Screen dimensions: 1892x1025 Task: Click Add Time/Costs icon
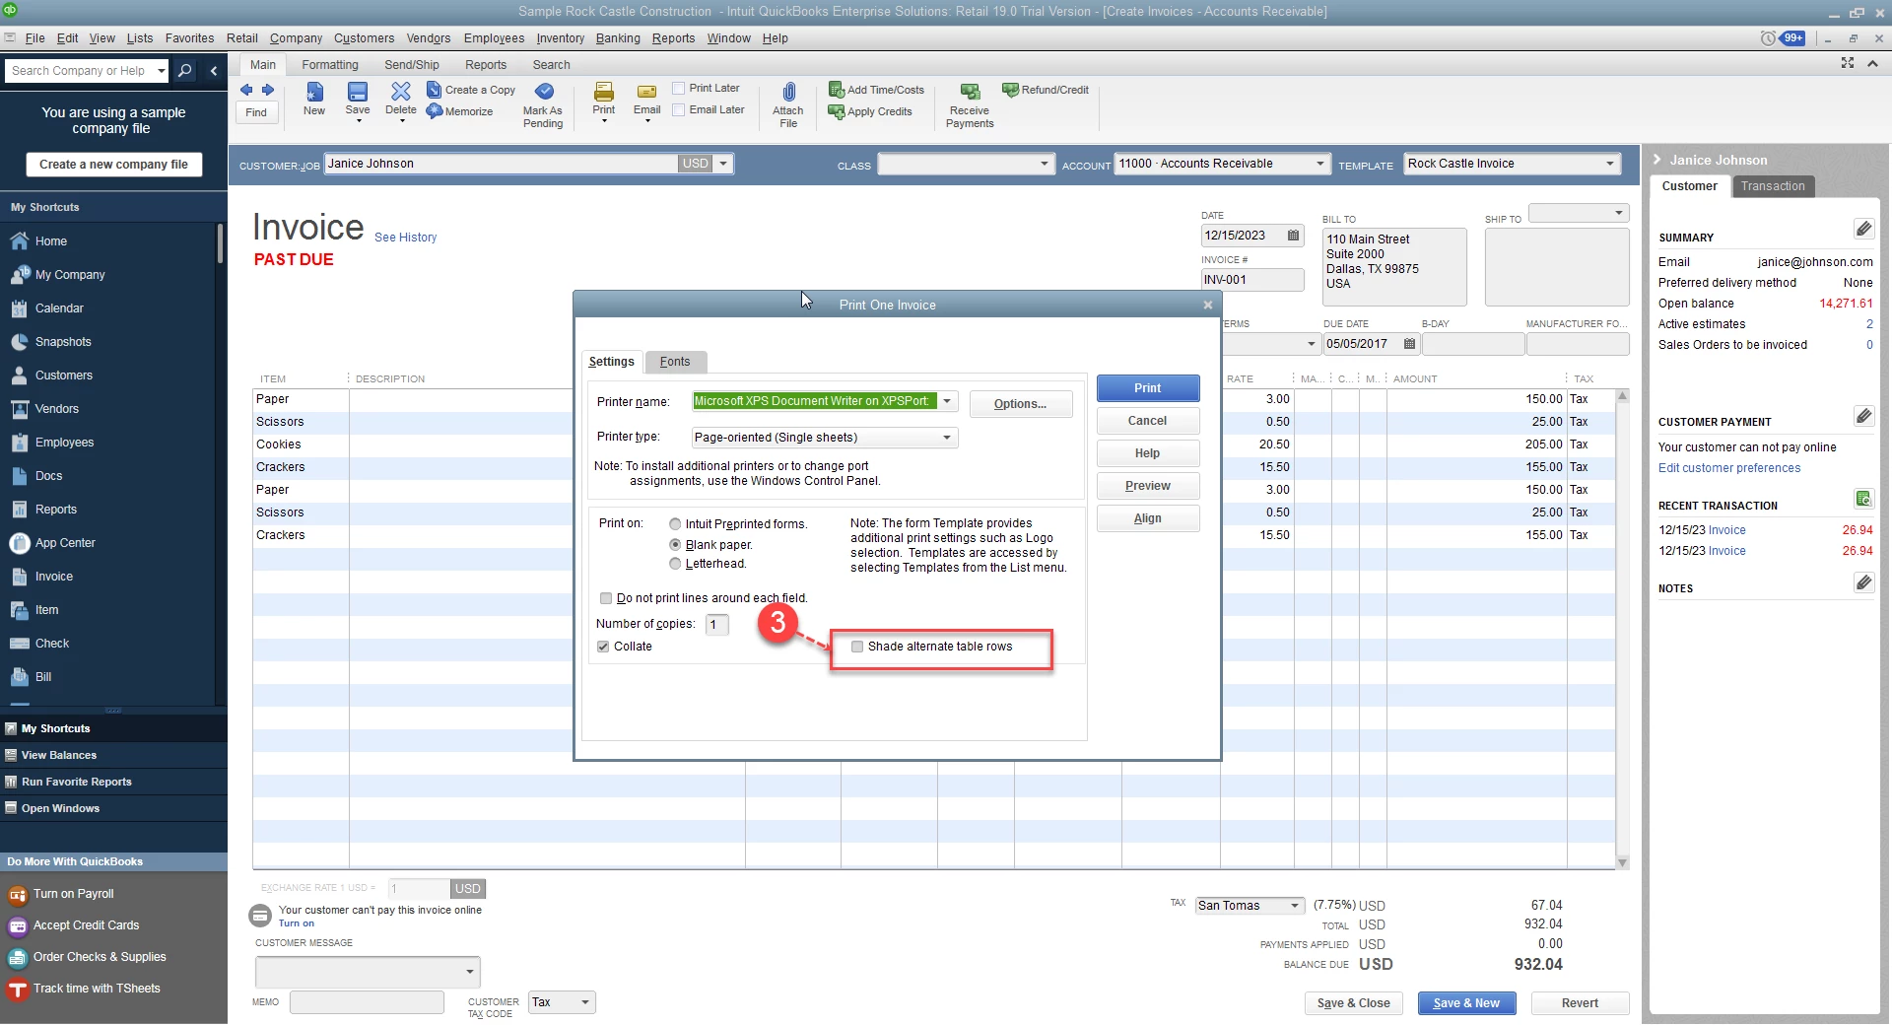pyautogui.click(x=837, y=90)
